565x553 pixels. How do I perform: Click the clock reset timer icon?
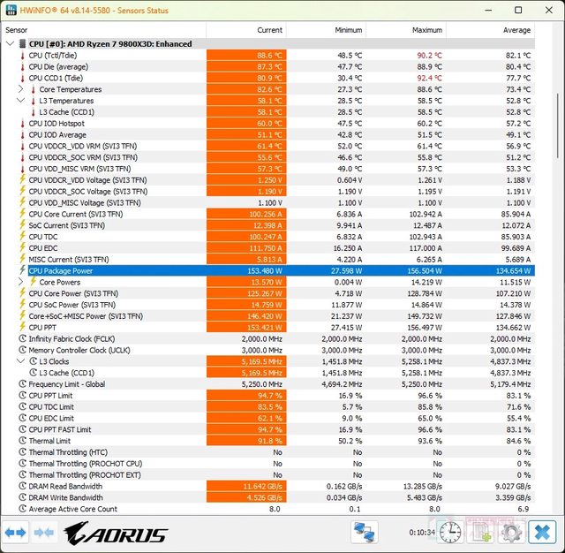coord(450,533)
